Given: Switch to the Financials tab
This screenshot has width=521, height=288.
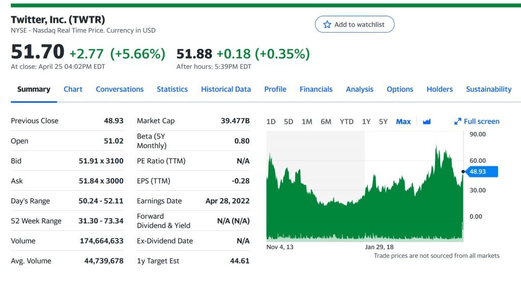Looking at the screenshot, I should 316,90.
